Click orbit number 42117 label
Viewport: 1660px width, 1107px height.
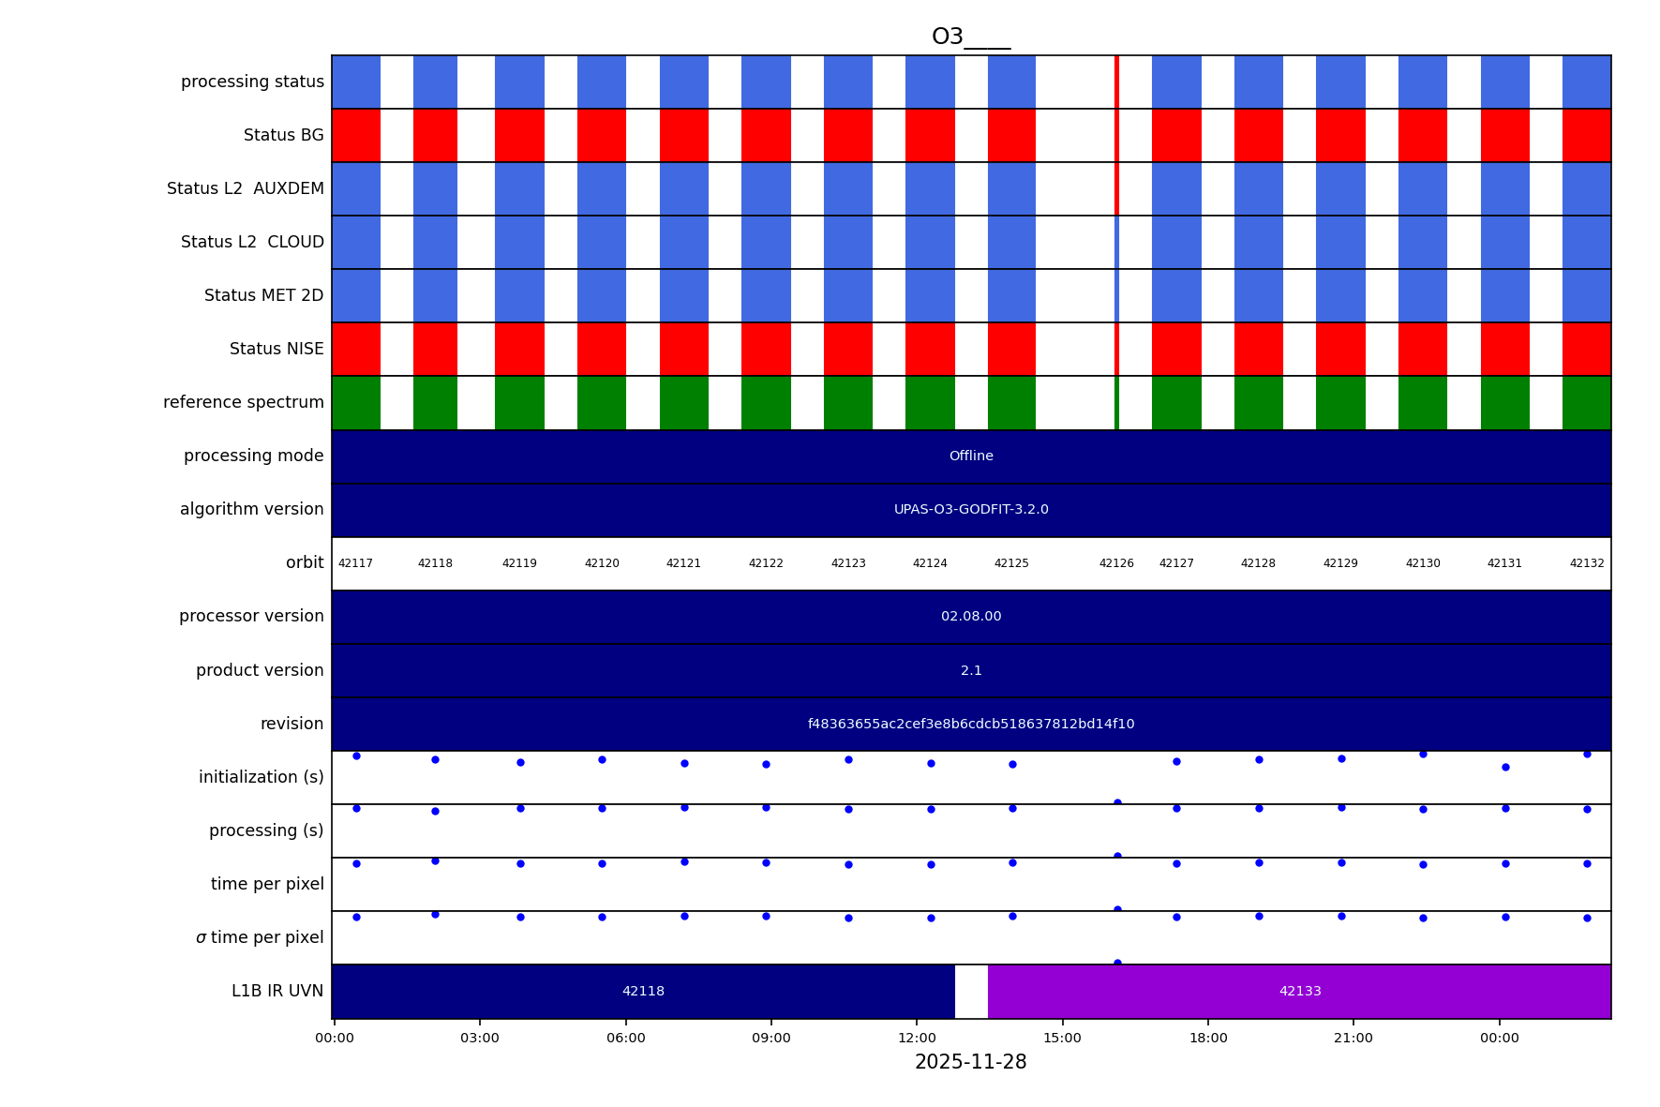click(x=355, y=564)
